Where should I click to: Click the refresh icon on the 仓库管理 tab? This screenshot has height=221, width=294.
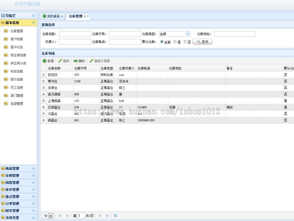86,16
